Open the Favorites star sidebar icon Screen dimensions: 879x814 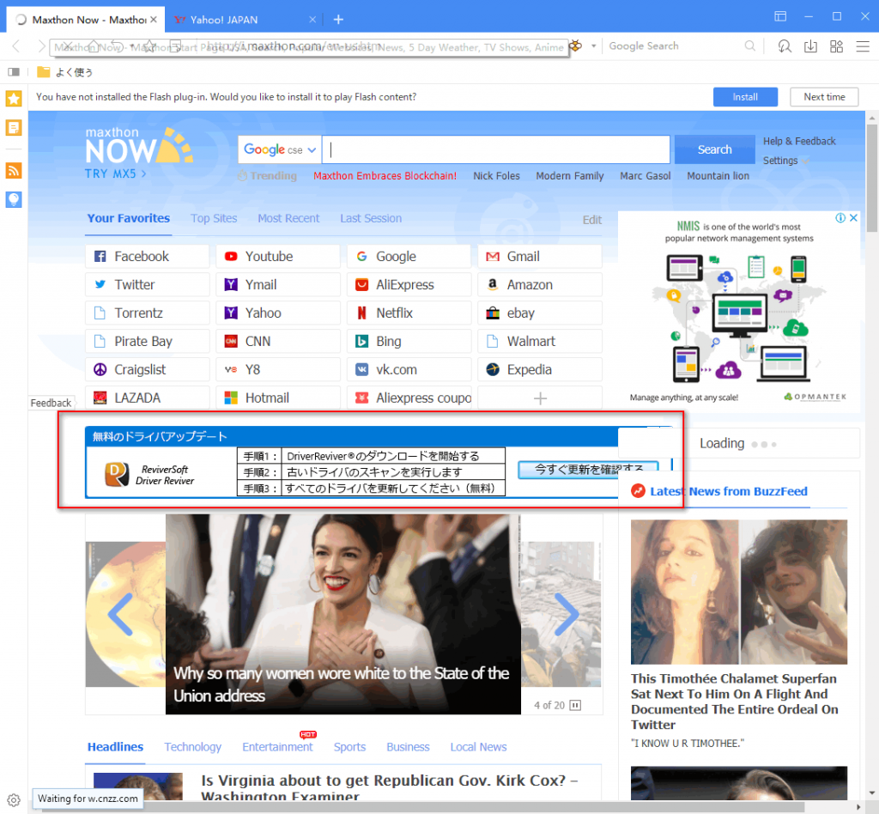click(14, 99)
